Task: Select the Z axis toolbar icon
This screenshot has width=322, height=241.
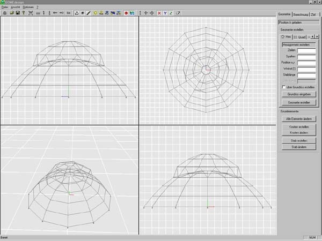Action: 171,12
